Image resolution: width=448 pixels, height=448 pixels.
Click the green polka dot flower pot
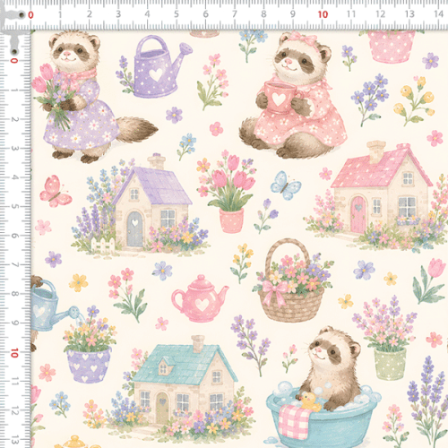[x=390, y=364]
